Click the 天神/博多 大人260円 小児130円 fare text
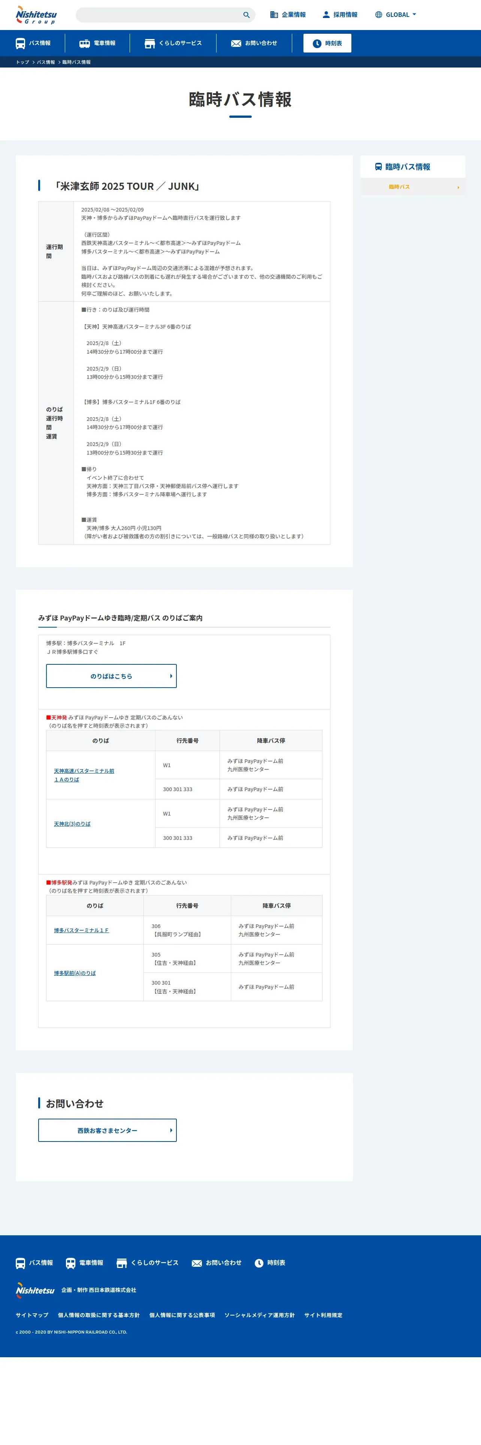This screenshot has width=481, height=1445. click(x=124, y=528)
